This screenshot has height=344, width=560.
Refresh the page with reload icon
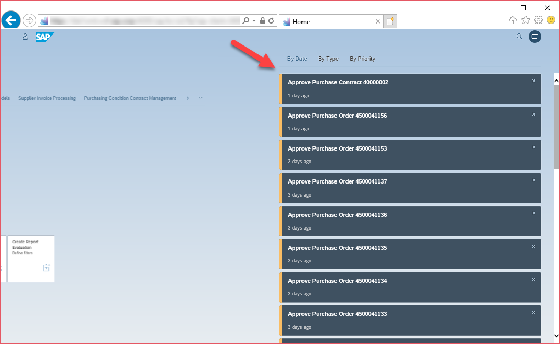click(271, 21)
